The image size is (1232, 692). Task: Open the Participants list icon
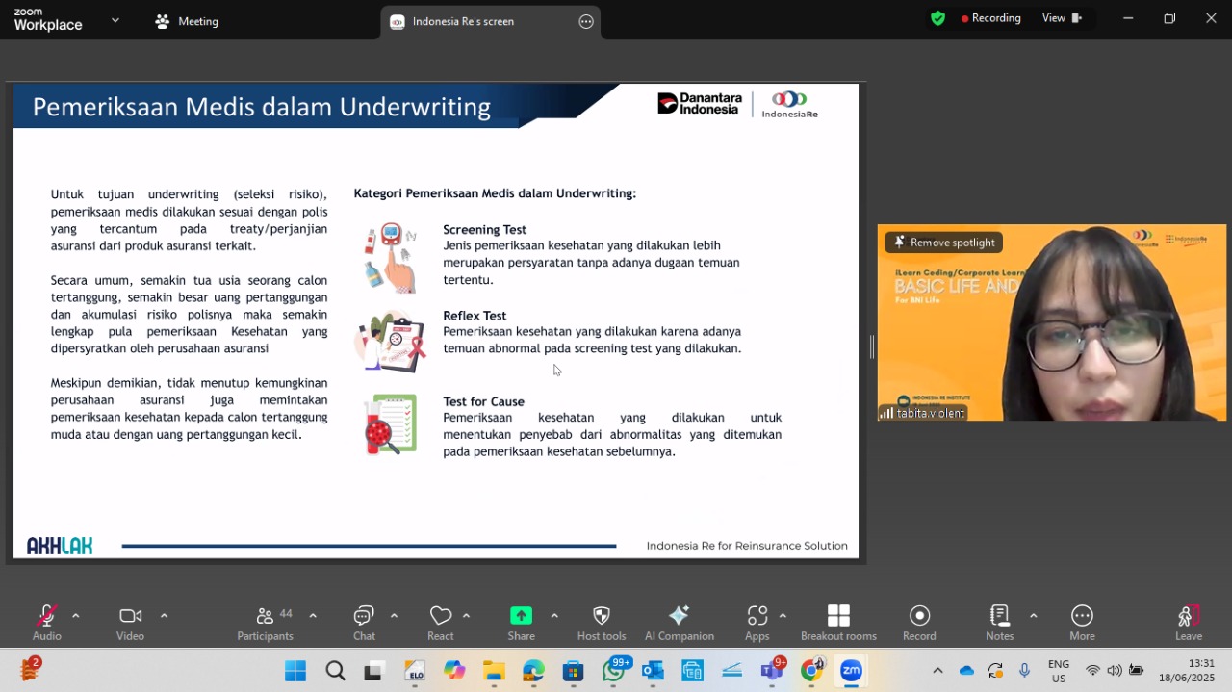tap(266, 623)
